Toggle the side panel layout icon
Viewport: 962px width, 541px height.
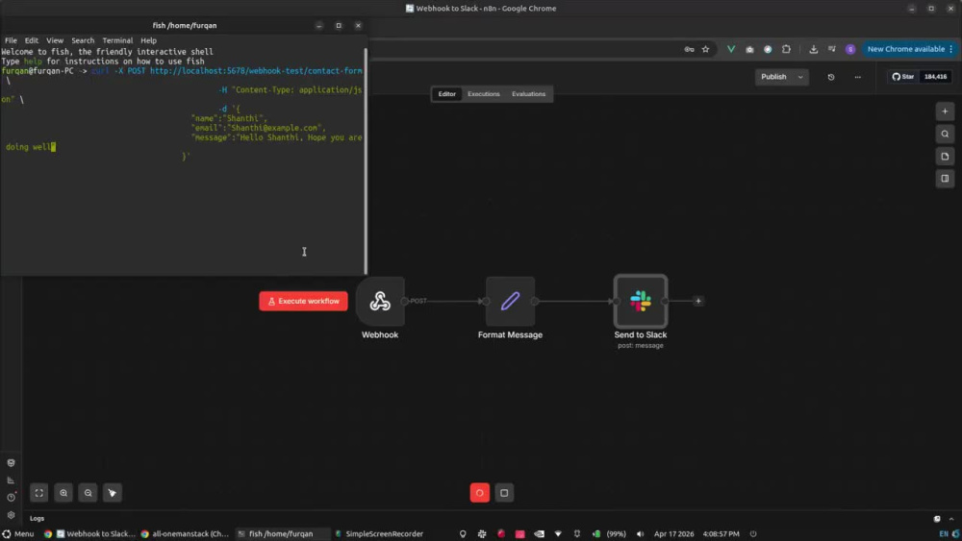coord(945,179)
